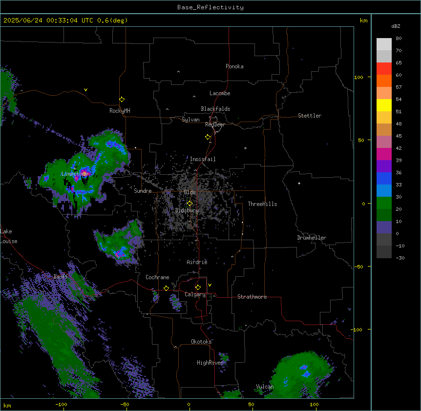
Task: Select the yellow diamond marker between Olds and Didsbury
Action: (189, 204)
